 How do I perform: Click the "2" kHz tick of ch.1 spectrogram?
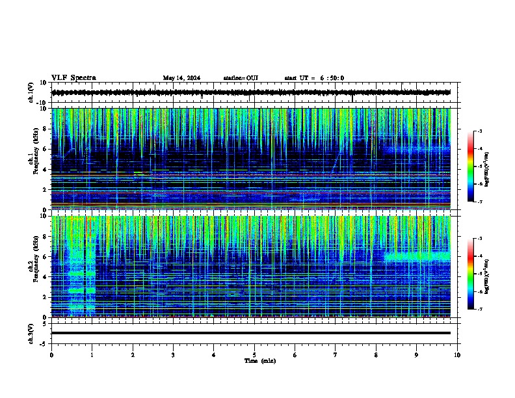click(45, 190)
